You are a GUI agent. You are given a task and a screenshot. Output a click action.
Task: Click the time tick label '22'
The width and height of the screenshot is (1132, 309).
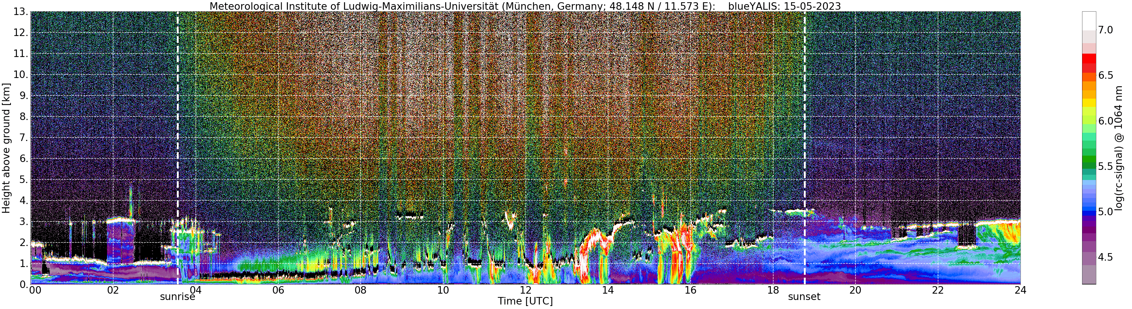pos(938,290)
